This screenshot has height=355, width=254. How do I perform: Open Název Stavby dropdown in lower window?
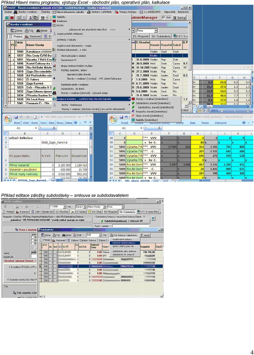coord(104,207)
